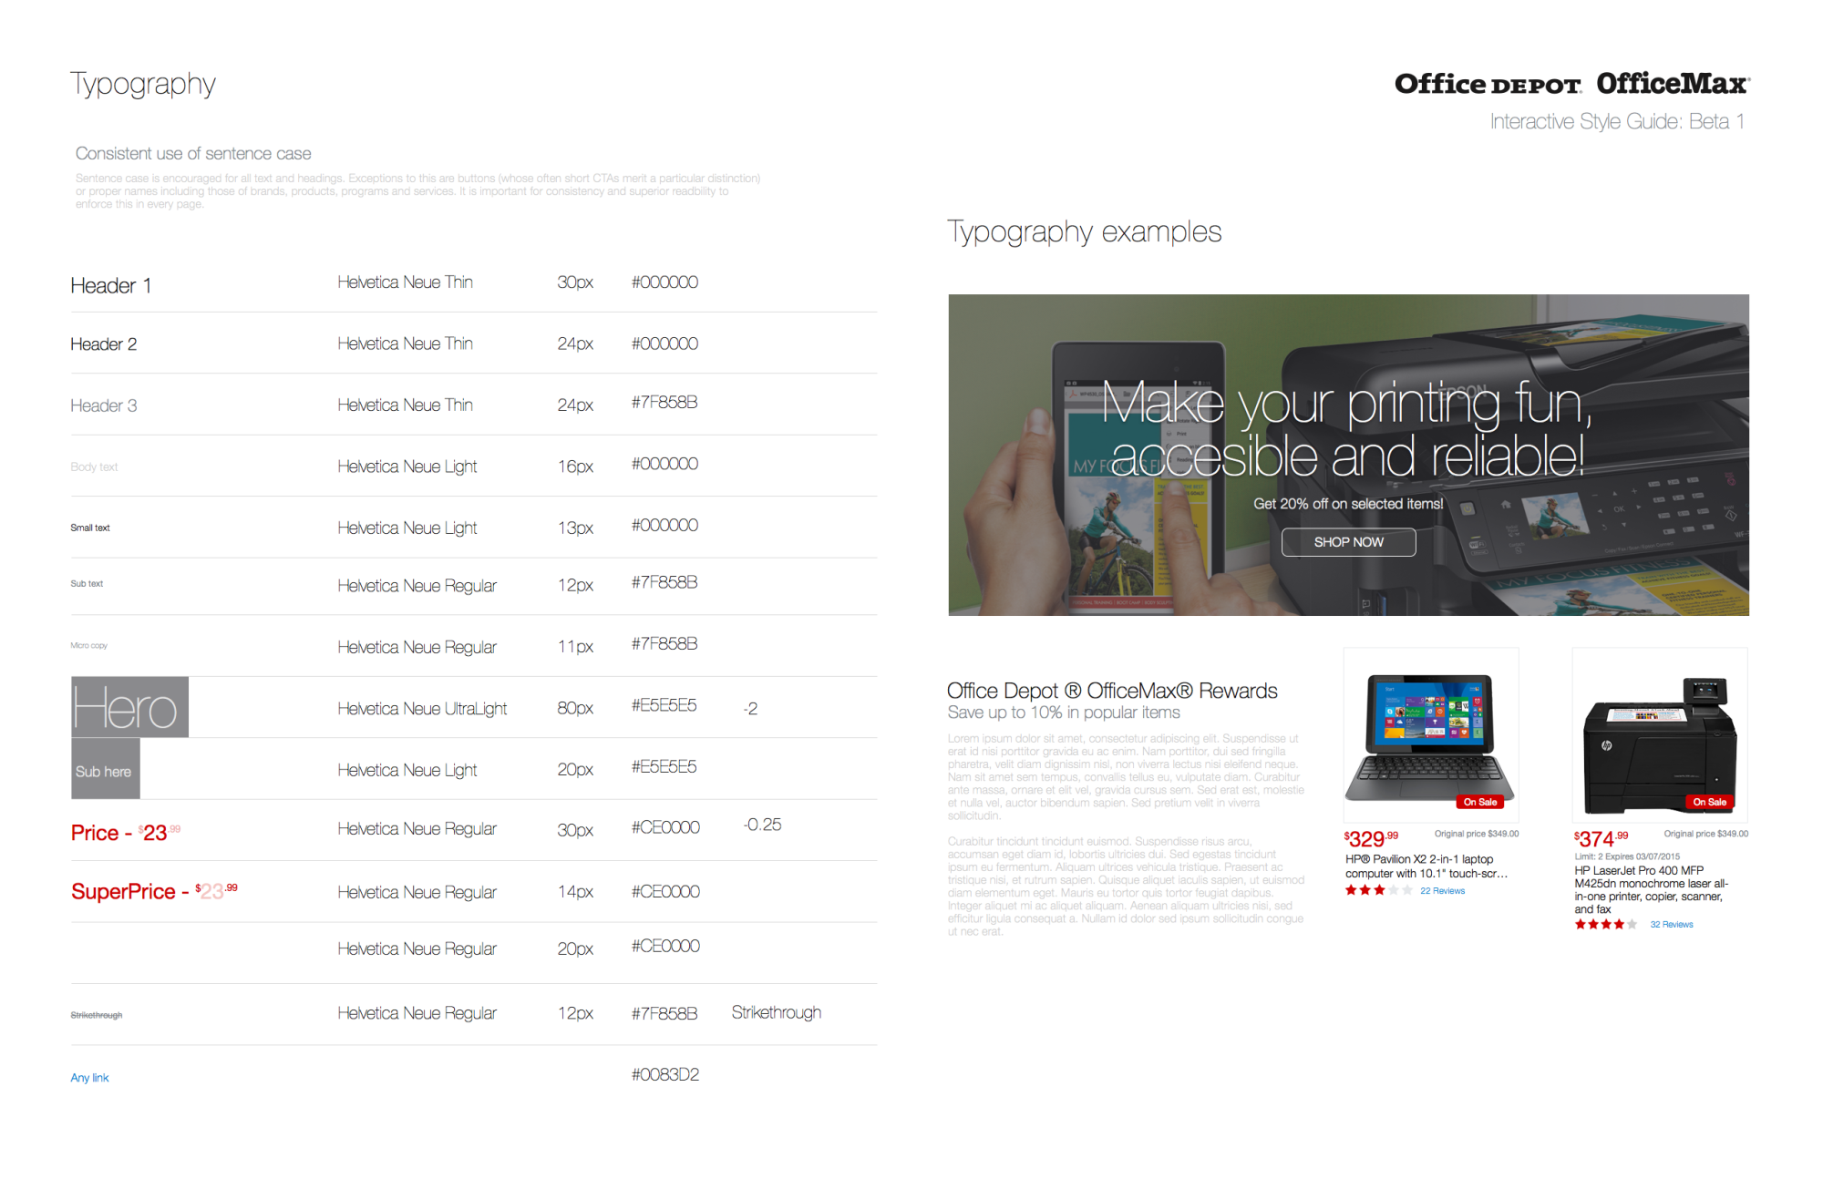Click star rating under HP LaserJet printer
Screen dimensions: 1823x1179
1606,924
